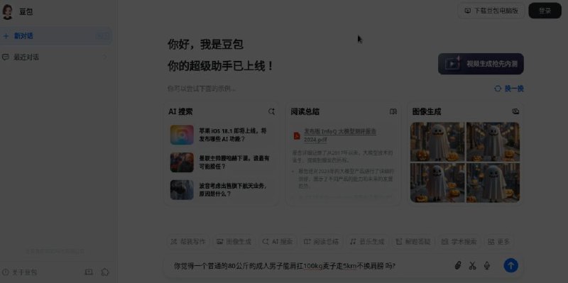Click the 图像生成 card image icon
The height and width of the screenshot is (283, 568).
pos(515,112)
